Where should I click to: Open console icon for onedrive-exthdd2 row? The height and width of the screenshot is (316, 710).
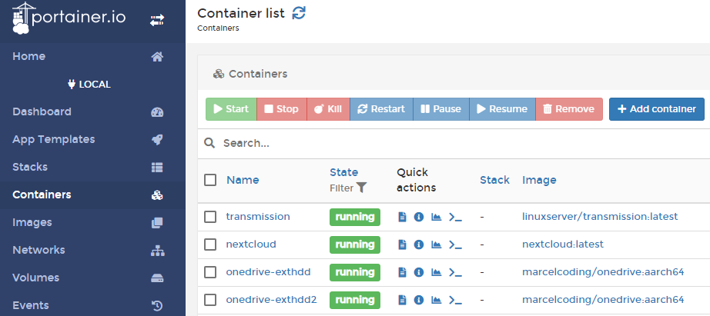pos(455,300)
